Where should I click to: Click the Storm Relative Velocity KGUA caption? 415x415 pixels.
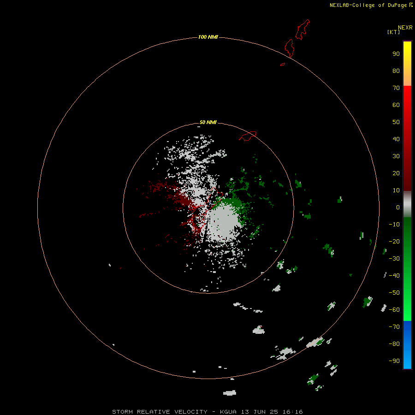coord(207,412)
